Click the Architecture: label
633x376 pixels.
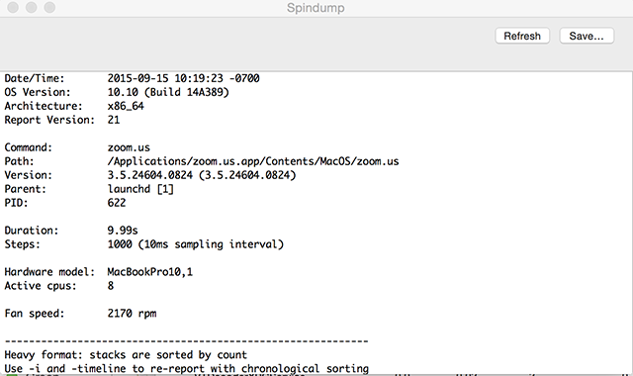click(x=44, y=106)
